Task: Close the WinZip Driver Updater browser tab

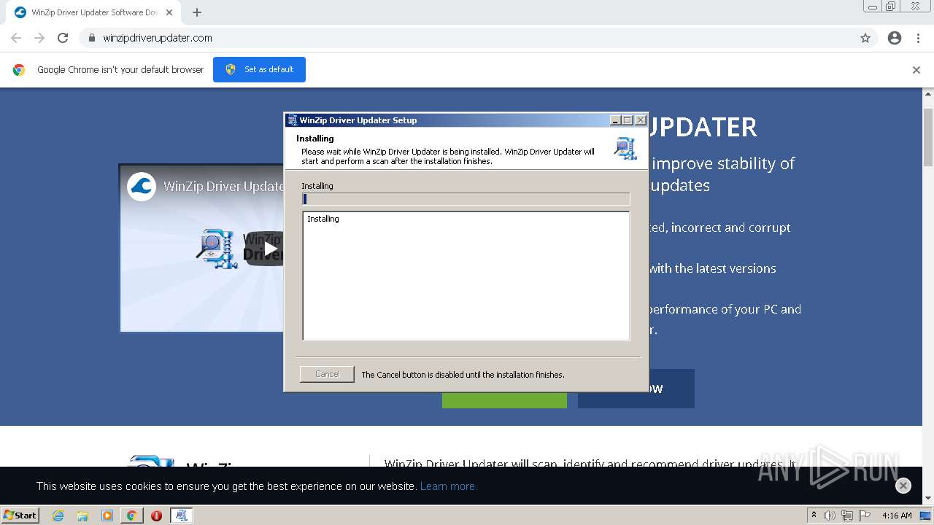Action: tap(170, 12)
